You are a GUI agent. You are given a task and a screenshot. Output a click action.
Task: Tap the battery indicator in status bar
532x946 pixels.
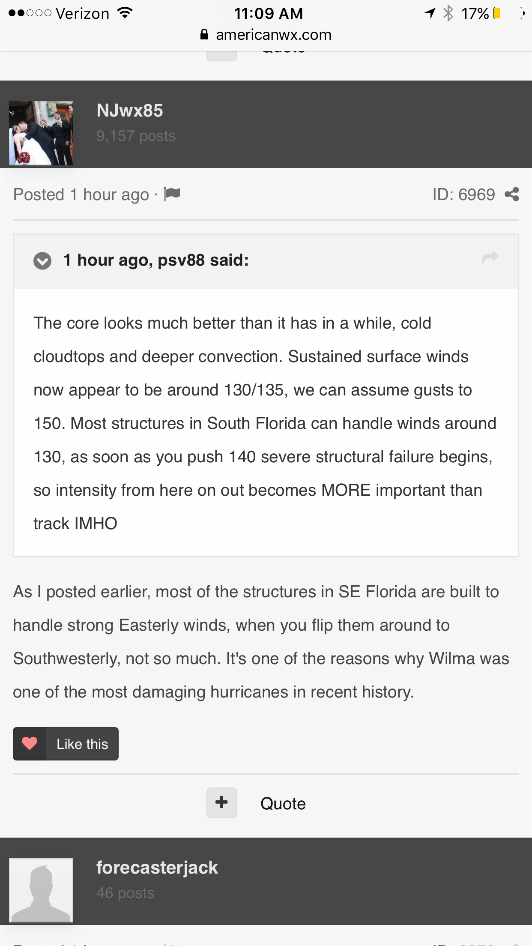coord(508,13)
